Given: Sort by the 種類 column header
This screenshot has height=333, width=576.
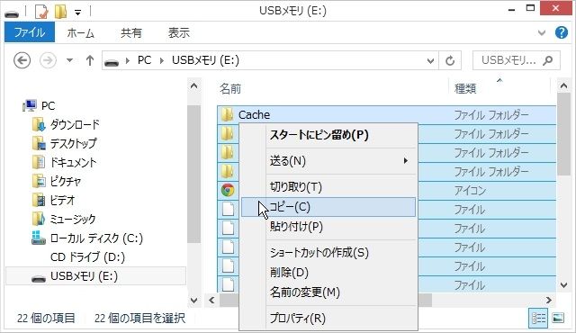Looking at the screenshot, I should pos(465,88).
